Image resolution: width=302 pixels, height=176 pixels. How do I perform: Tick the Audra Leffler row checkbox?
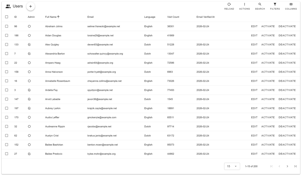[x=7, y=117]
